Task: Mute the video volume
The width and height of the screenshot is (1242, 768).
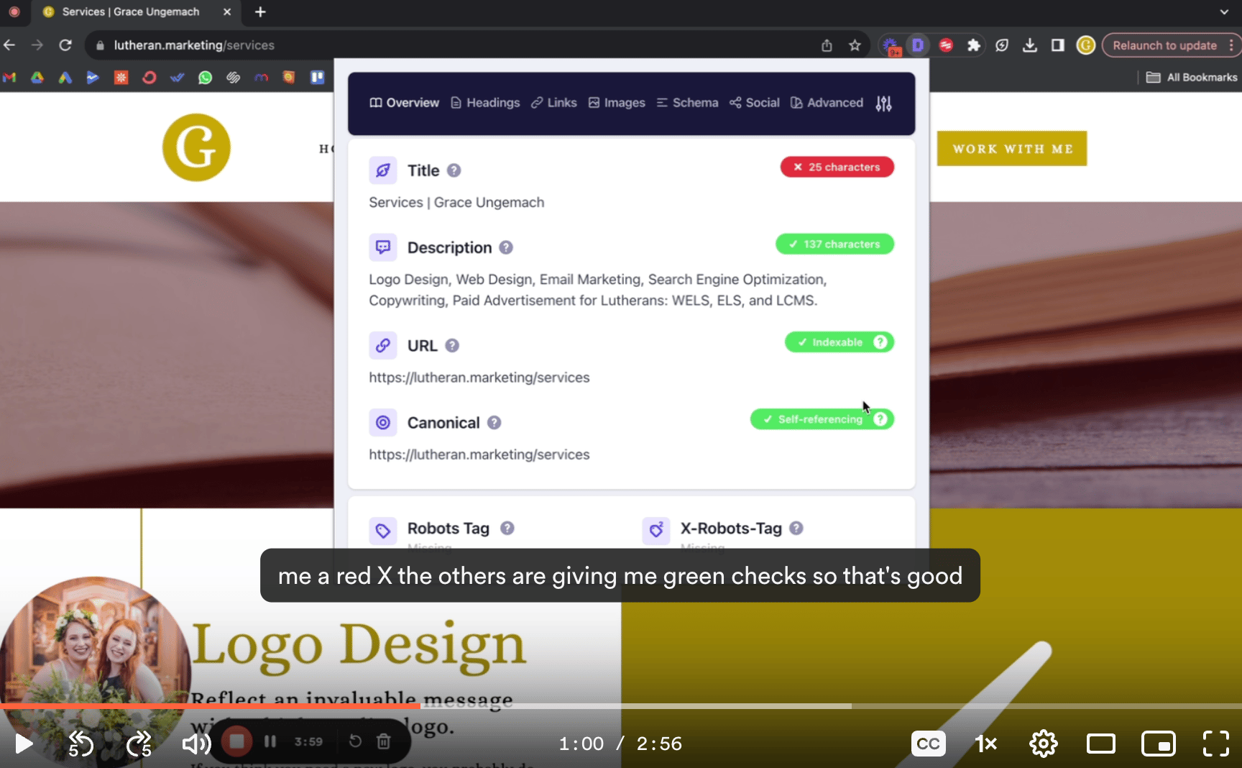Action: point(195,744)
